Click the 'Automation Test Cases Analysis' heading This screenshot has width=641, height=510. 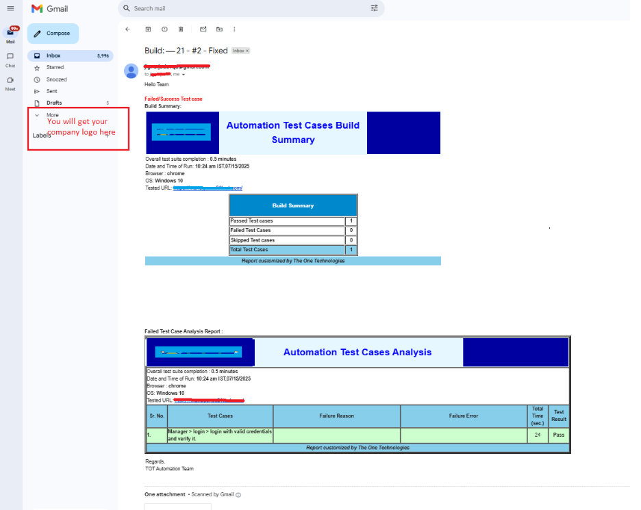(357, 353)
